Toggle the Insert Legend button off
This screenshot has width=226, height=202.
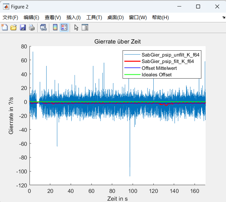click(x=64, y=28)
